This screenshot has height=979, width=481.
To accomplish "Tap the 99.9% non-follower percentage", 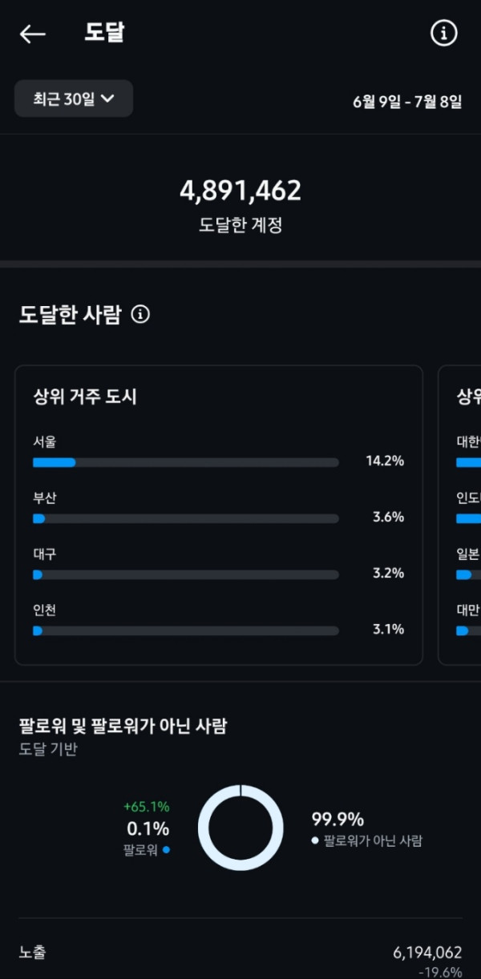I will 338,820.
